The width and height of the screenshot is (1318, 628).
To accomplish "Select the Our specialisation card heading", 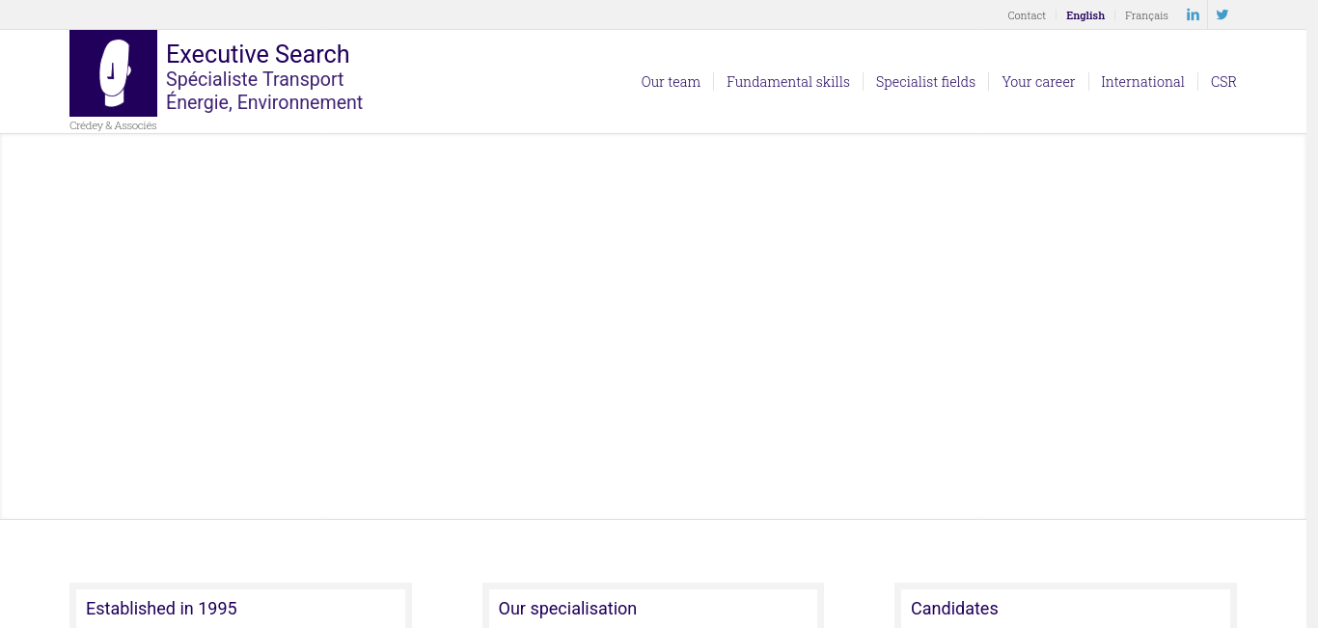I will (x=567, y=609).
